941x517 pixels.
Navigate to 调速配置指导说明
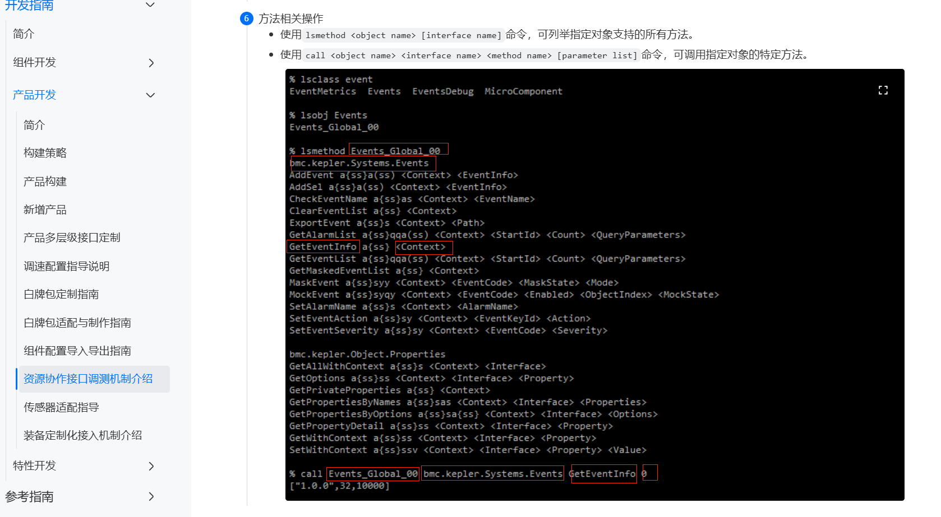coord(66,266)
